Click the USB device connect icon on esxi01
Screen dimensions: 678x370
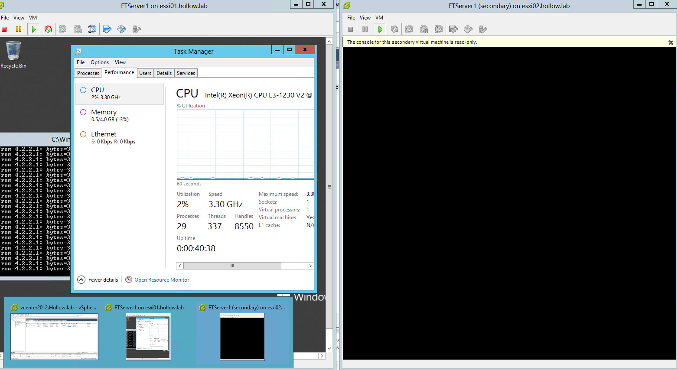pos(137,29)
